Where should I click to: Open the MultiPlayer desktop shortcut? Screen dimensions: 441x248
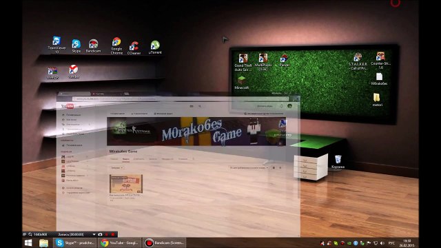coord(263,62)
